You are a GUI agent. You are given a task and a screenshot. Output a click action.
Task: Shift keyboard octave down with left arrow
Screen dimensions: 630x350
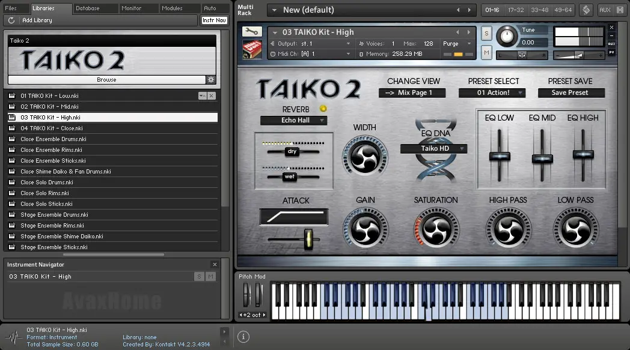click(x=240, y=315)
